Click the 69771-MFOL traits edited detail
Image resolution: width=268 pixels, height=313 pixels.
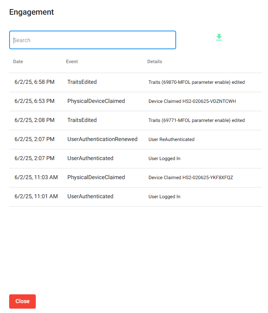pyautogui.click(x=196, y=120)
